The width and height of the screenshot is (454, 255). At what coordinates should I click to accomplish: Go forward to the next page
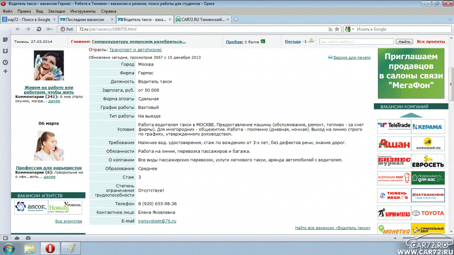tap(28, 29)
